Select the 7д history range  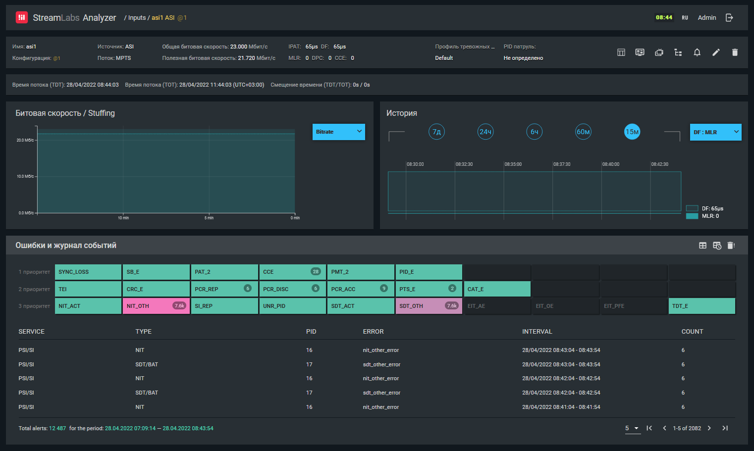point(436,132)
